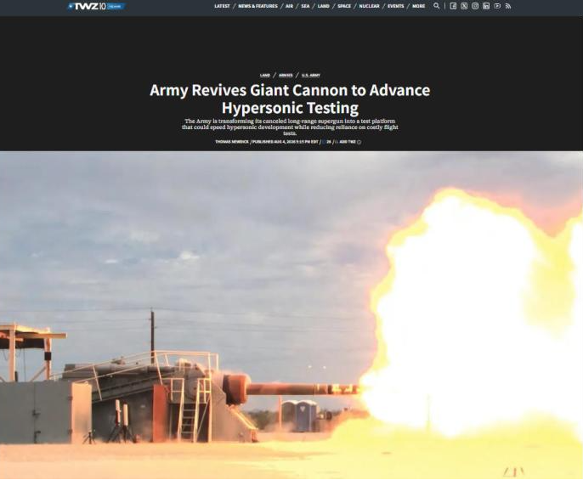583x480 pixels.
Task: Open TWZ LinkedIn icon
Action: pyautogui.click(x=486, y=6)
